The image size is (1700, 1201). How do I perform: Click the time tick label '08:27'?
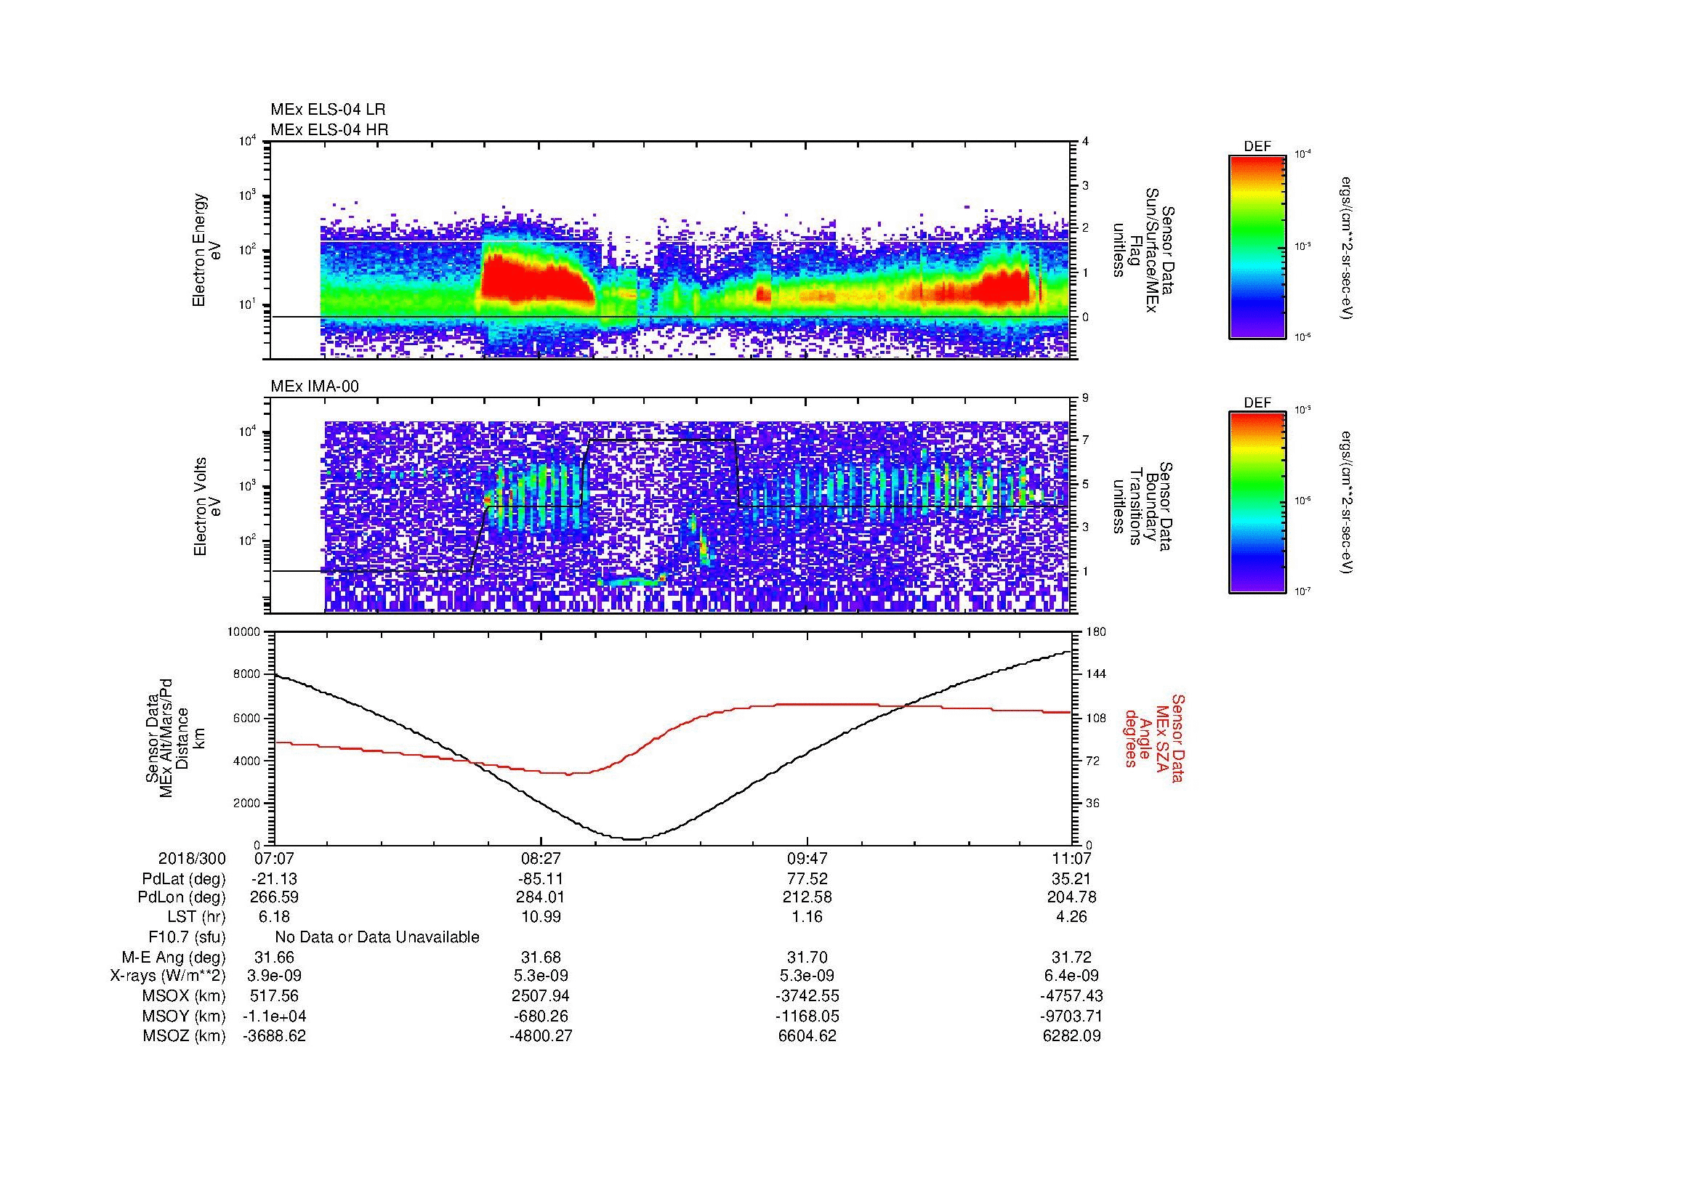tap(541, 858)
